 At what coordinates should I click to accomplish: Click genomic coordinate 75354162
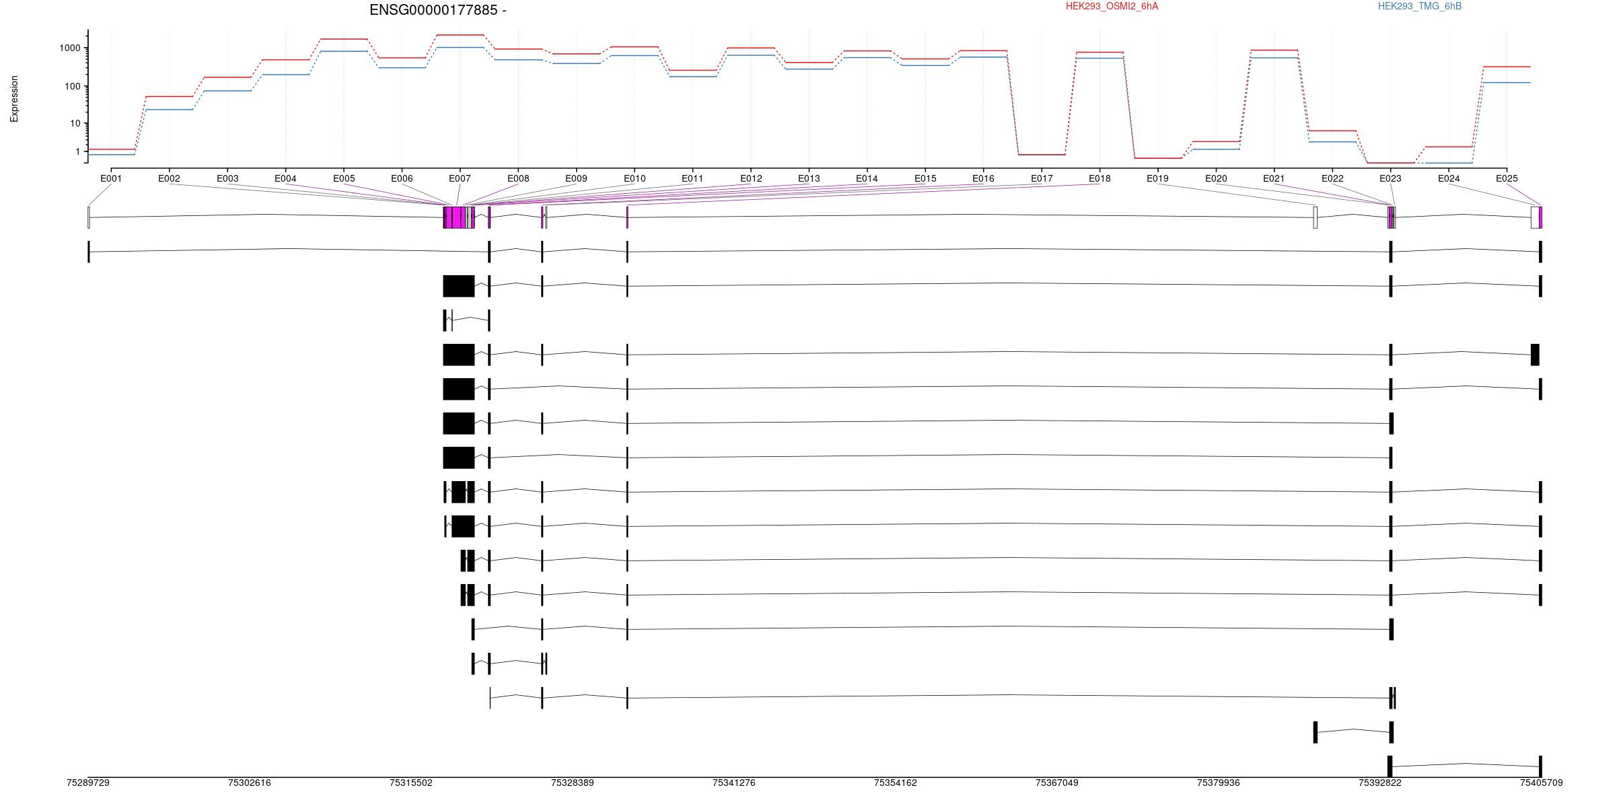[896, 783]
